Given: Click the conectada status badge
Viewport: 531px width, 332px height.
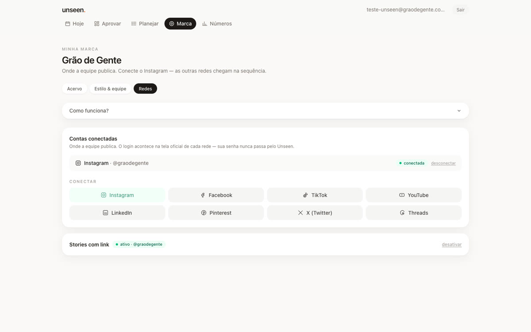Looking at the screenshot, I should 412,163.
